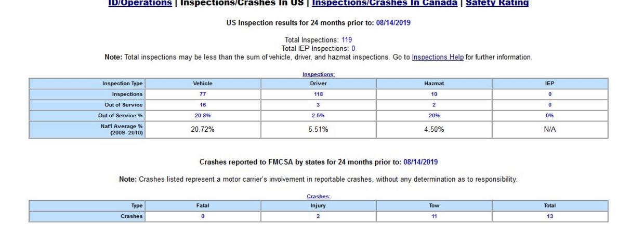This screenshot has width=631, height=233.
Task: Click the Total crashes count 13
Action: tap(550, 216)
